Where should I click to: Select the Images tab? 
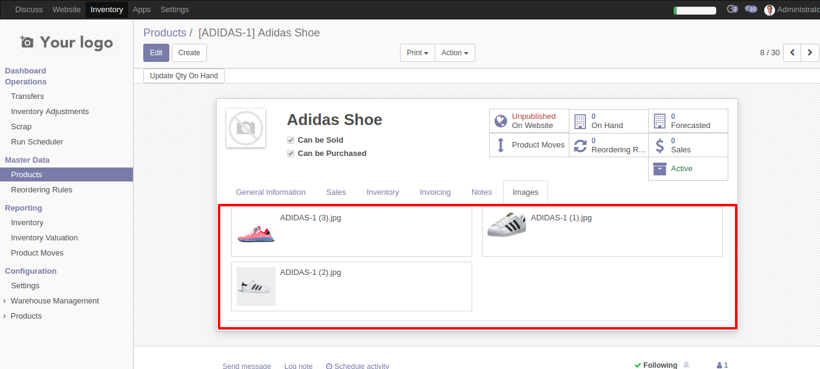(x=526, y=192)
